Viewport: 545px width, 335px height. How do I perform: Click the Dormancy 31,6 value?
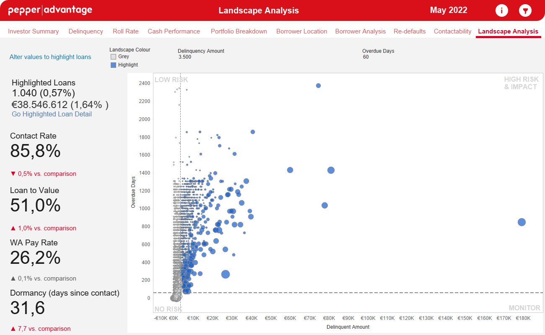(x=28, y=308)
